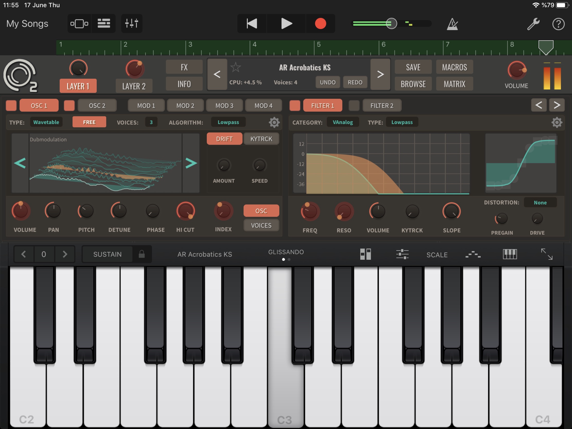
Task: Switch to tracks view icon
Action: click(104, 23)
